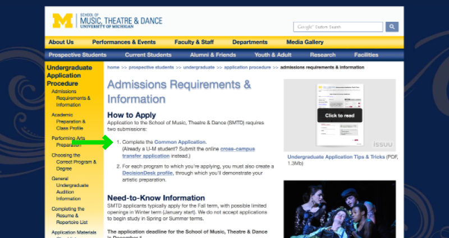
Task: Click application procedure breadcrumb link
Action: pyautogui.click(x=248, y=67)
